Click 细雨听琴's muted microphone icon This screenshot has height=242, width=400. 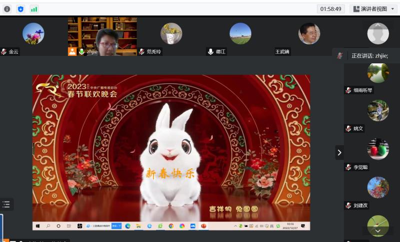pos(348,90)
